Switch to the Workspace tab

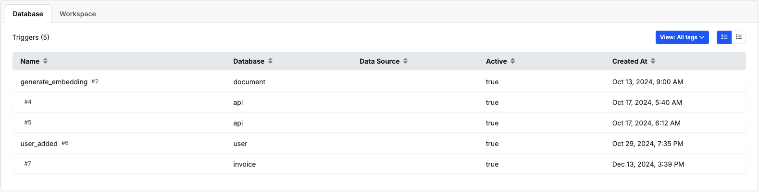77,14
